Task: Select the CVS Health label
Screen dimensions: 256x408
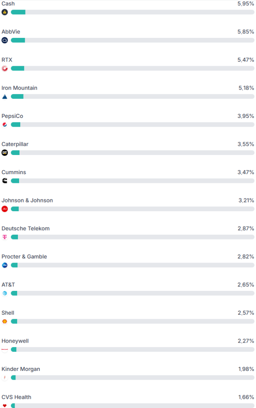Action: point(16,397)
